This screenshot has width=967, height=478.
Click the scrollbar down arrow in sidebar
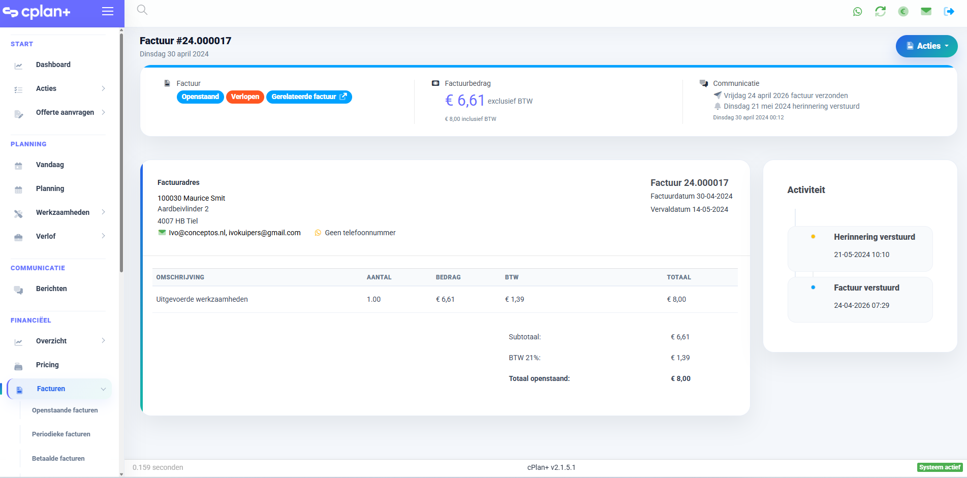pos(121,474)
